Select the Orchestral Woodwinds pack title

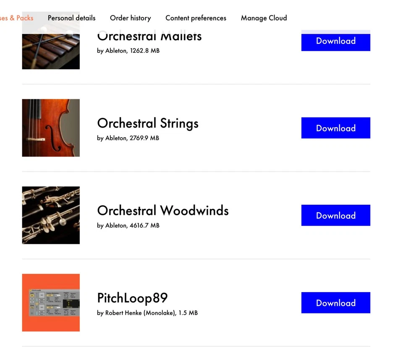tap(162, 211)
